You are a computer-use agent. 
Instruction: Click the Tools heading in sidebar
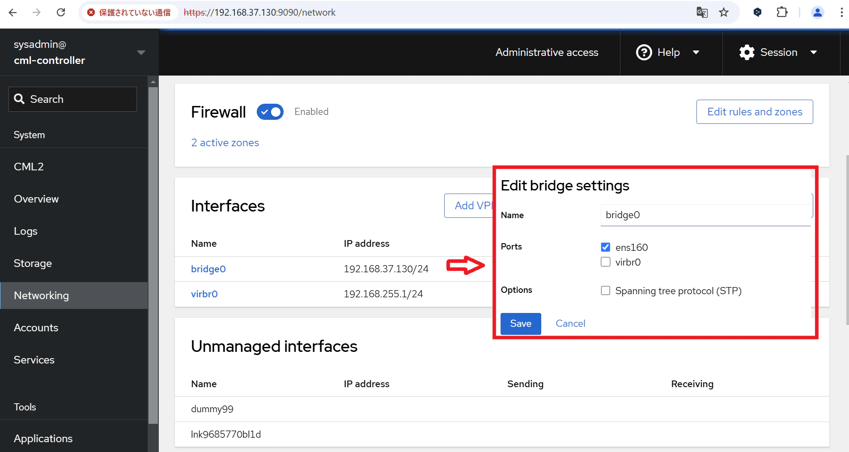click(25, 407)
